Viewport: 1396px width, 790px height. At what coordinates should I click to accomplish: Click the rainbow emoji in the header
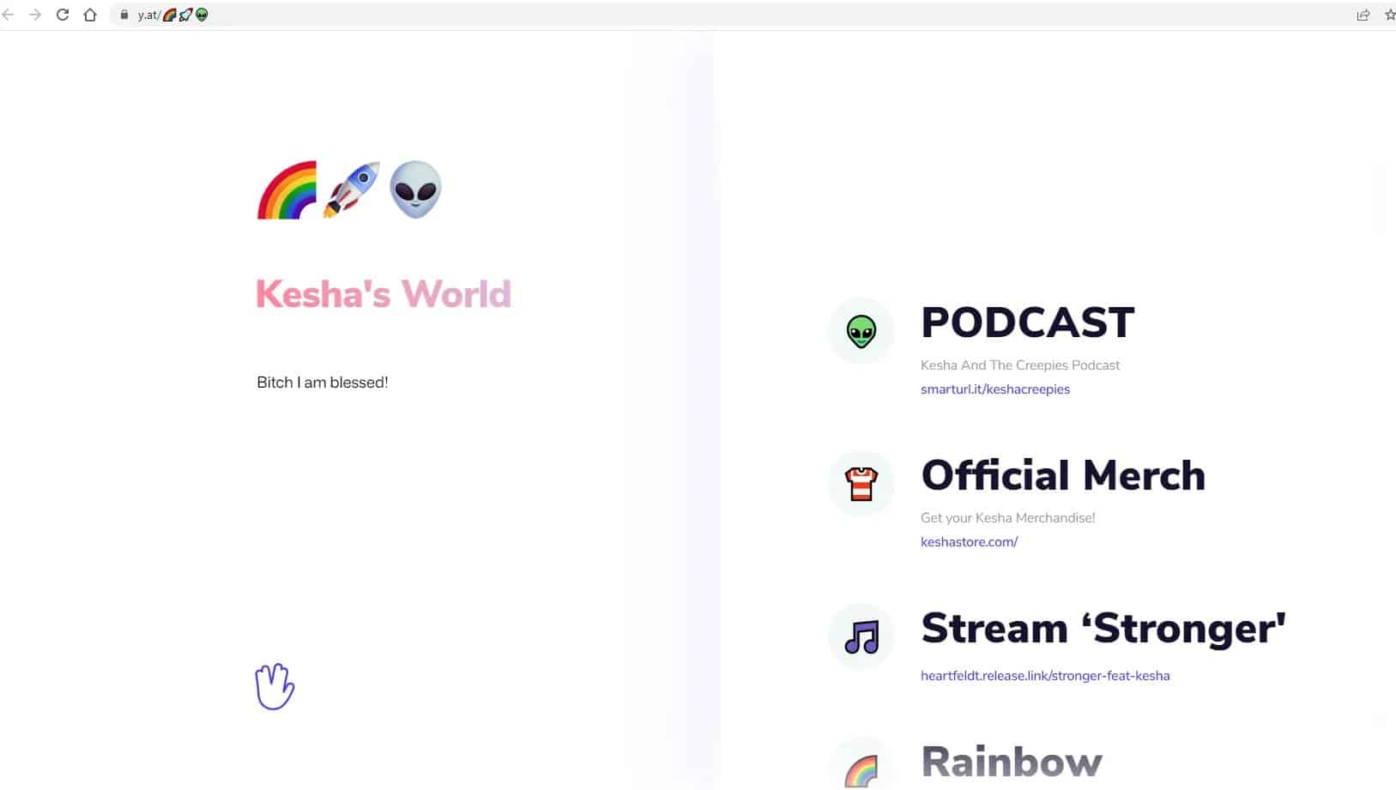(x=287, y=190)
